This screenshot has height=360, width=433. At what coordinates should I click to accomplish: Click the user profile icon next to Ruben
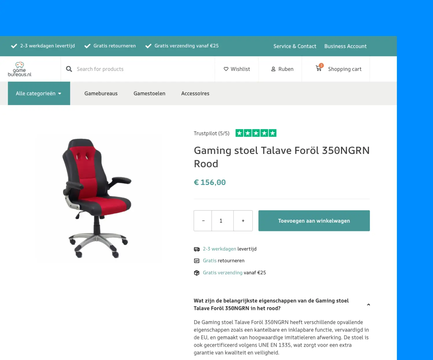point(273,69)
